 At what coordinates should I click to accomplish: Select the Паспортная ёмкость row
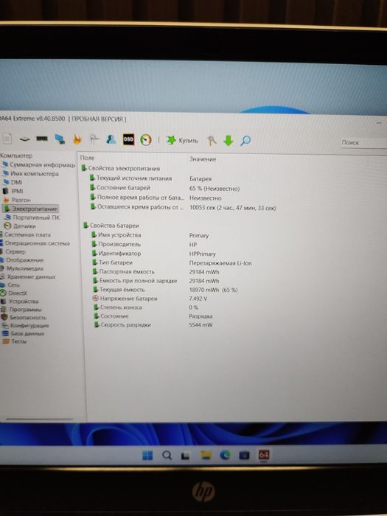(x=123, y=271)
